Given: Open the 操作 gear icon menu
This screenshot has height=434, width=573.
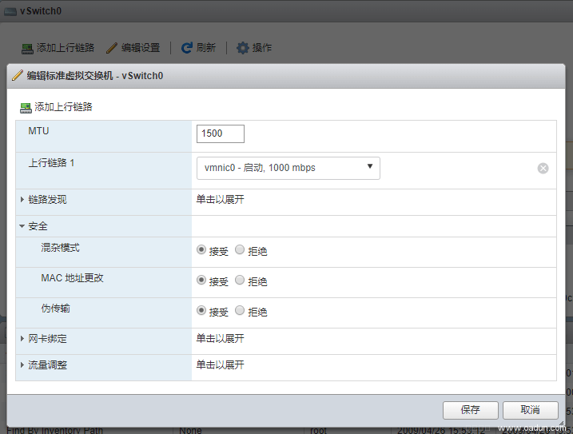Looking at the screenshot, I should [x=243, y=48].
